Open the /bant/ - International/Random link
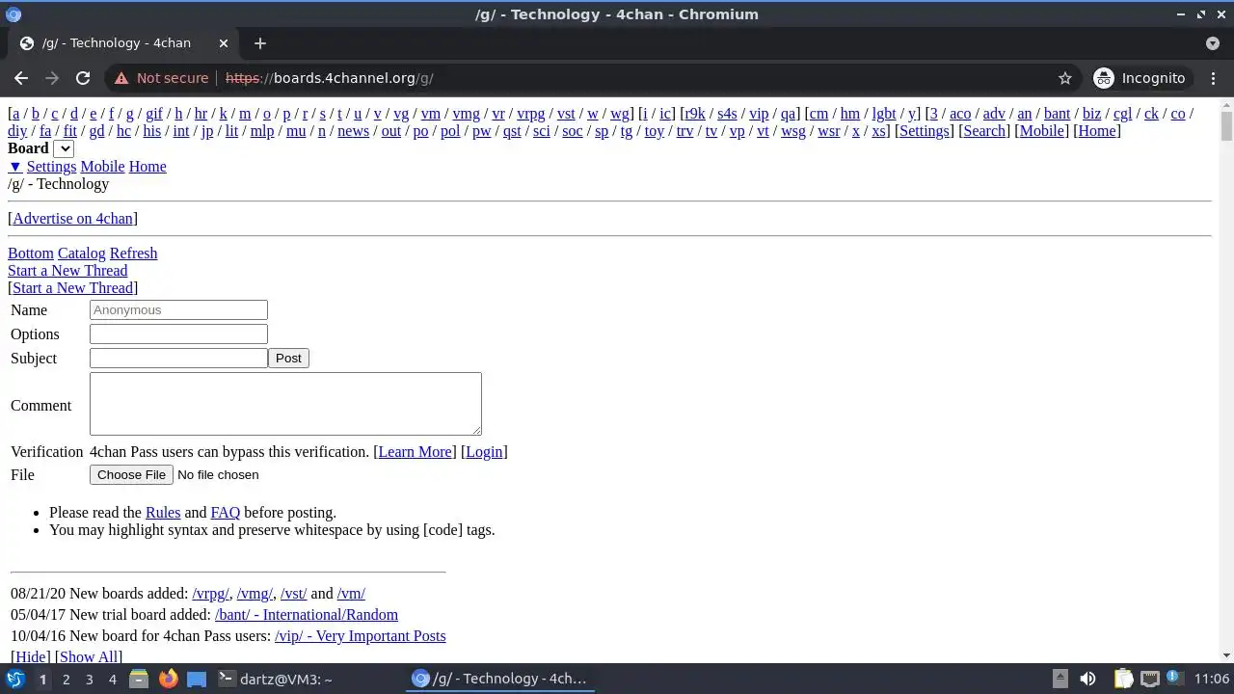The width and height of the screenshot is (1234, 694). pos(306,615)
